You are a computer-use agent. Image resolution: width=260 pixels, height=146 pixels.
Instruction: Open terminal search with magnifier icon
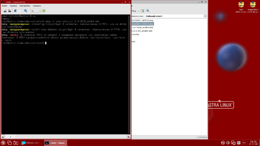(x=26, y=11)
